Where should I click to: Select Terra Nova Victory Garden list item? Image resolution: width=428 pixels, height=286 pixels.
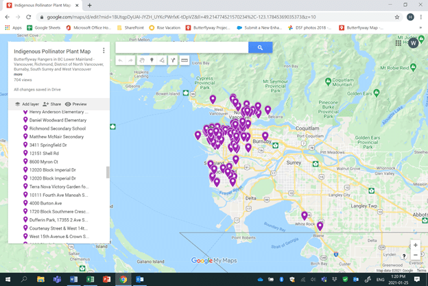click(59, 187)
